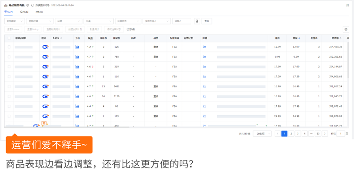Click the next page arrow in pagination
The height and width of the screenshot is (177, 354).
pos(325,134)
